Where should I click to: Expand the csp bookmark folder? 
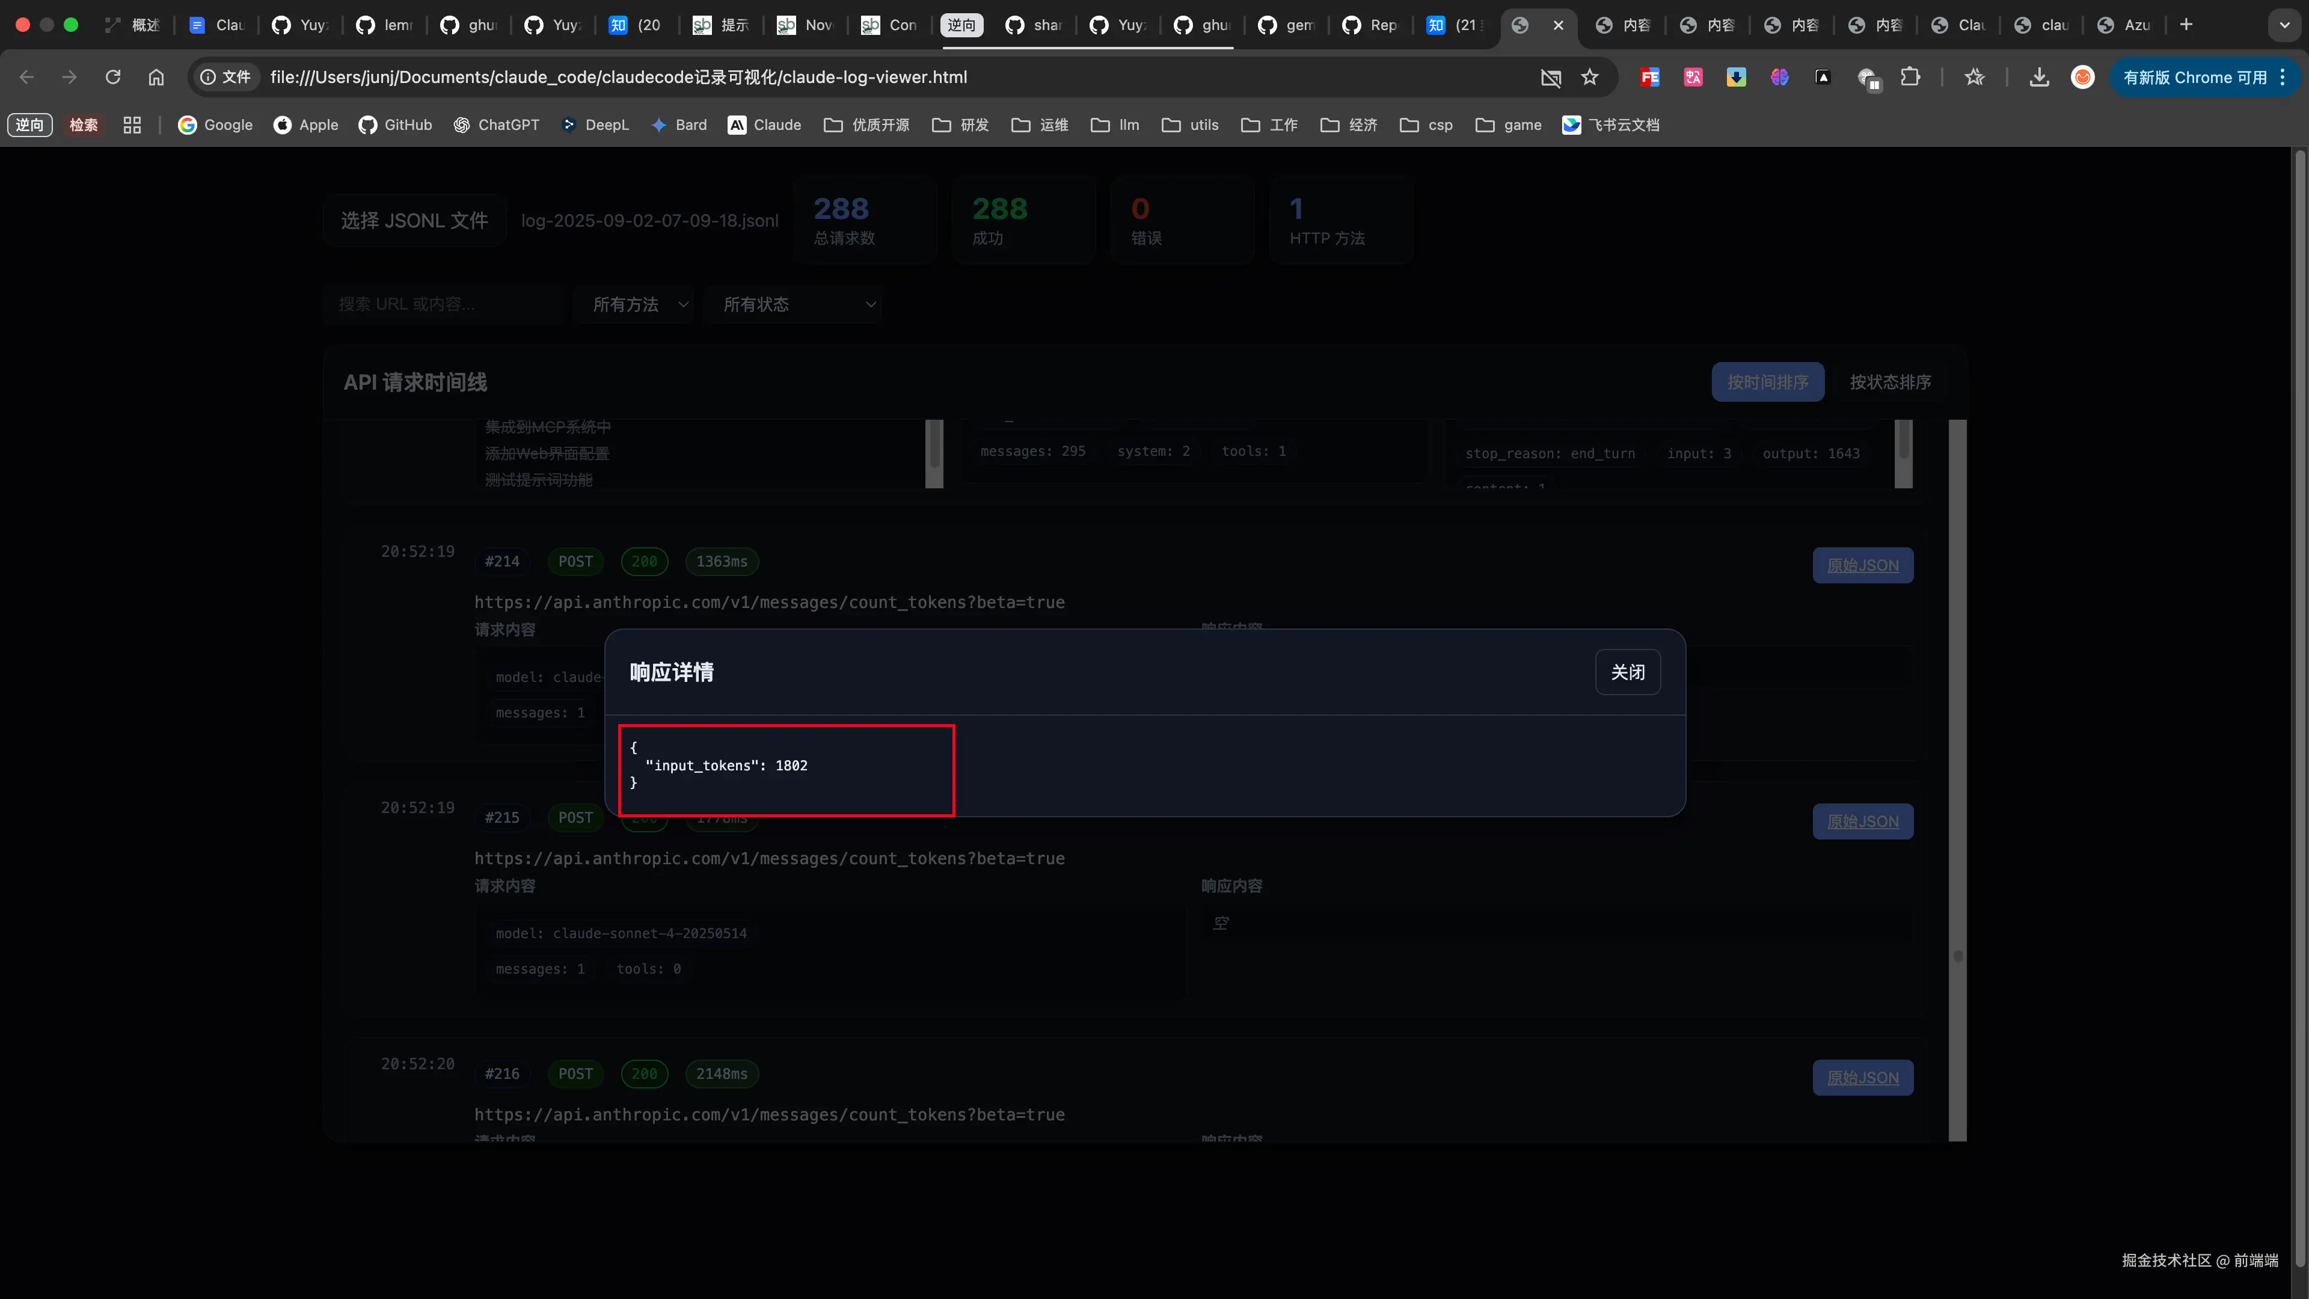[x=1425, y=124]
